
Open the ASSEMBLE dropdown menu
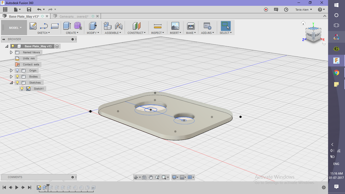click(113, 33)
